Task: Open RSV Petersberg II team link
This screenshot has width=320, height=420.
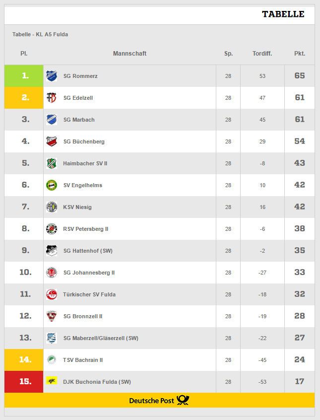Action: point(86,229)
